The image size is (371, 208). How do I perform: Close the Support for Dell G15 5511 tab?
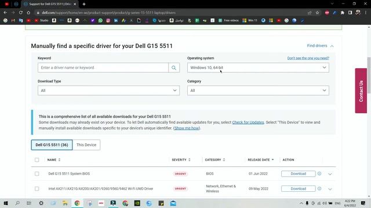pyautogui.click(x=75, y=4)
